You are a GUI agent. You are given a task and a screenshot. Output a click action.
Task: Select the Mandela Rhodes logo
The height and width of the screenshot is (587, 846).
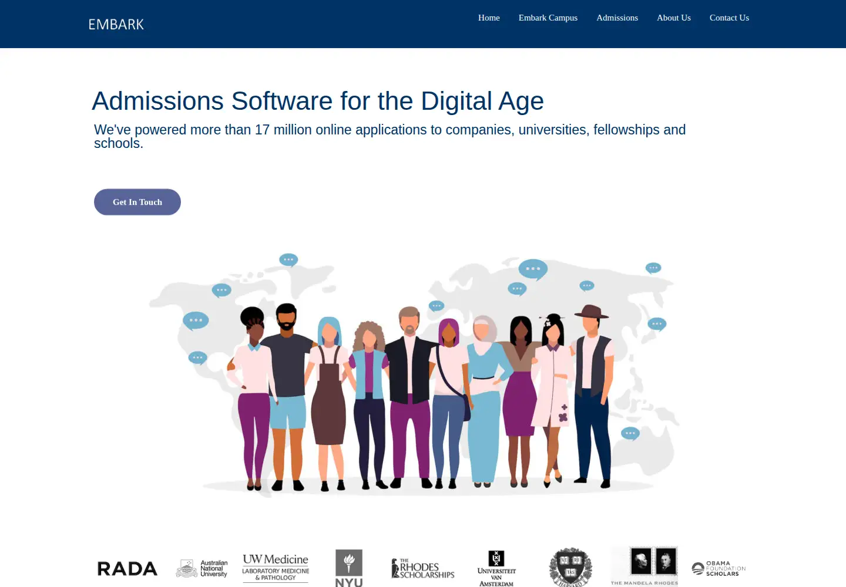click(x=644, y=566)
